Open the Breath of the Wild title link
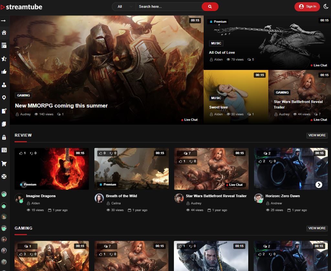The width and height of the screenshot is (331, 271). tap(122, 196)
